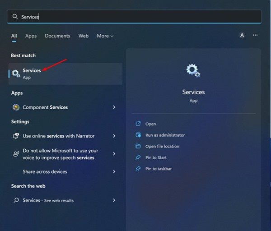Click the Open file location folder icon

138,146
